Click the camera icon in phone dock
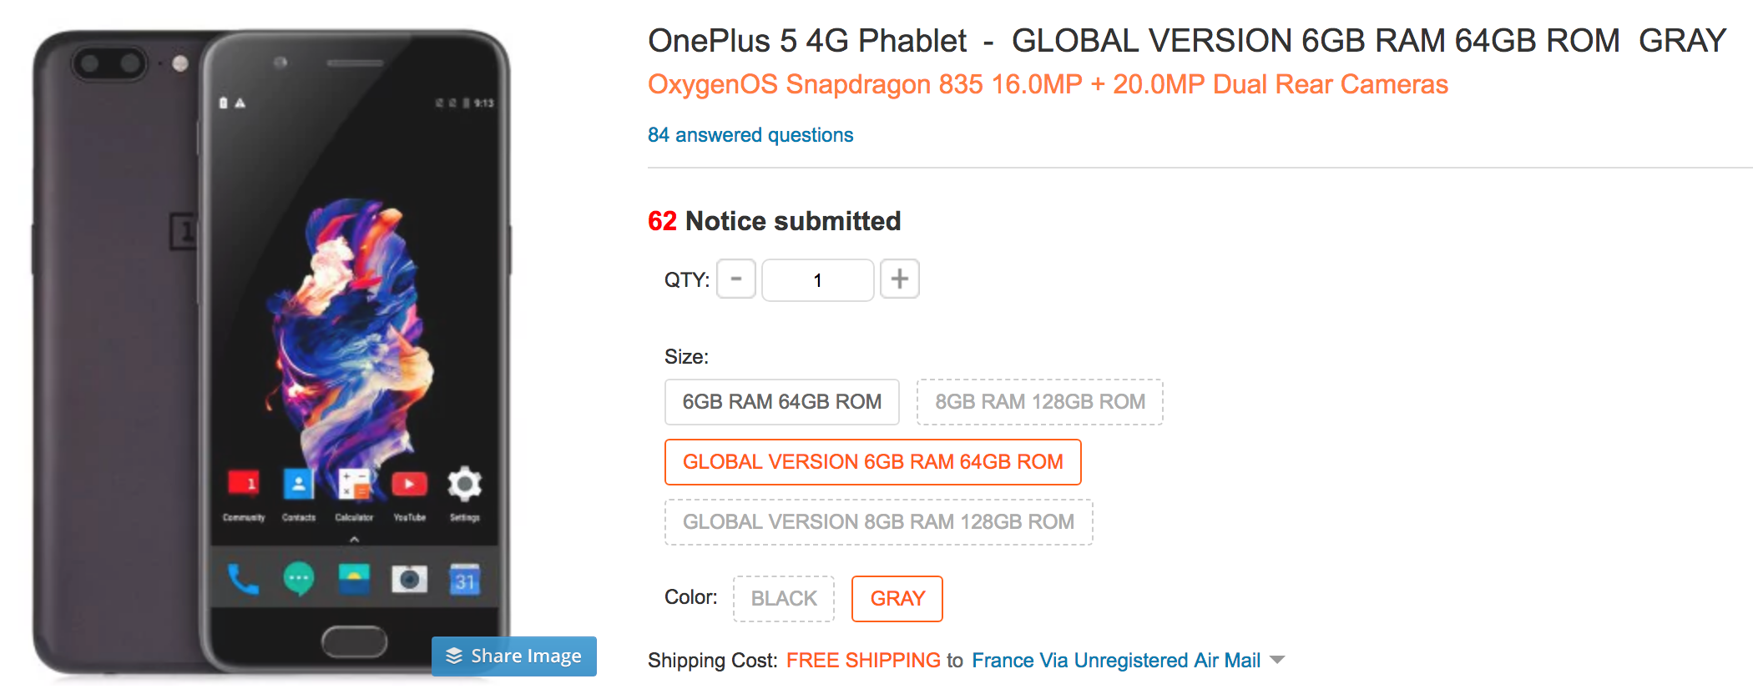Image resolution: width=1753 pixels, height=689 pixels. (409, 579)
